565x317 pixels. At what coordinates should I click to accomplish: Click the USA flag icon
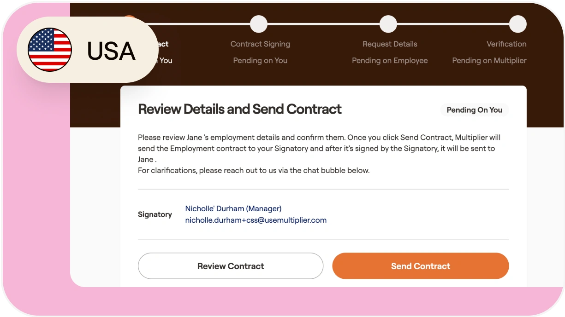coord(50,49)
